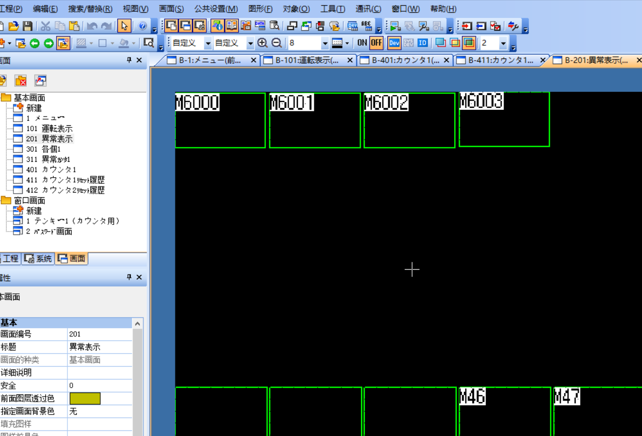The image size is (642, 436).
Task: Collapse the 窗口画面 folder node
Action: click(x=6, y=200)
